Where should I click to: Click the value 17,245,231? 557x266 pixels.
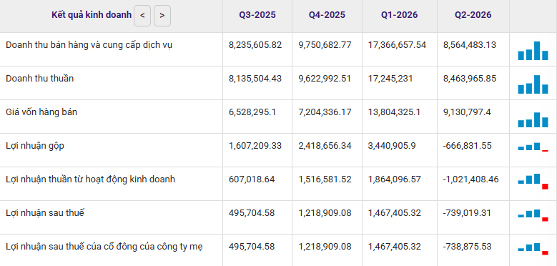pyautogui.click(x=390, y=79)
